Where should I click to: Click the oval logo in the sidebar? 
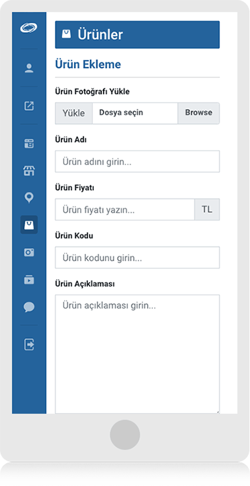[x=29, y=28]
